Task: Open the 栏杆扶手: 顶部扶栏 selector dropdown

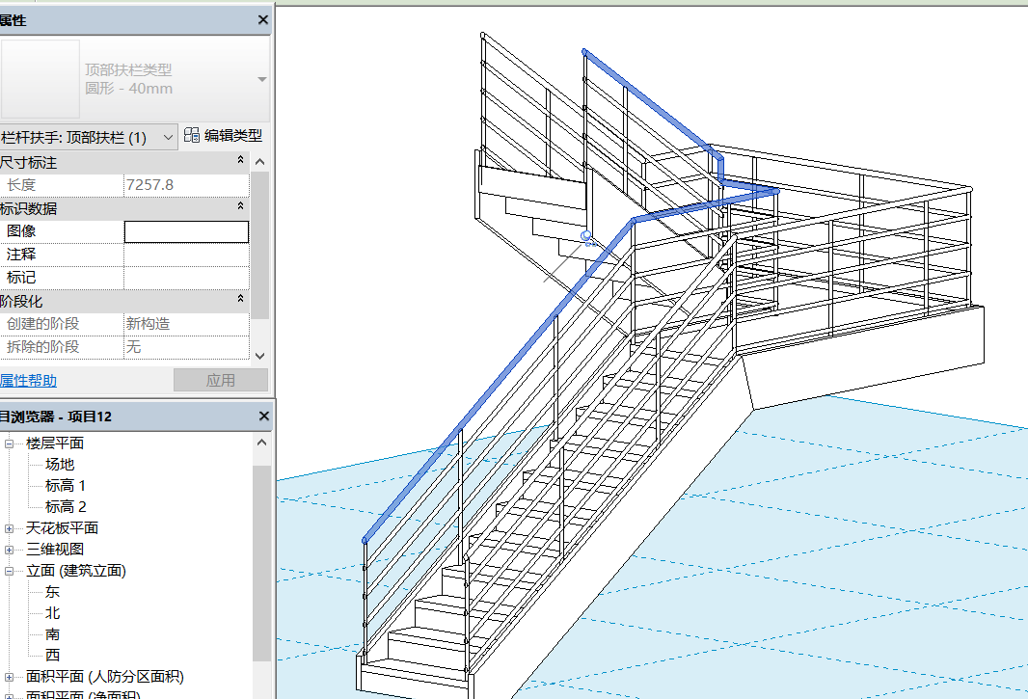Action: click(x=166, y=136)
